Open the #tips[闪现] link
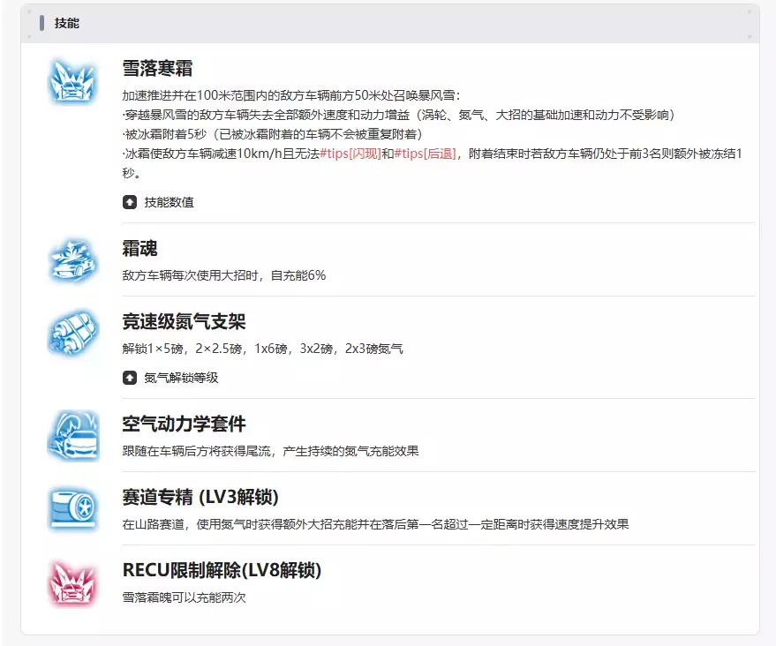This screenshot has width=776, height=646. 350,153
